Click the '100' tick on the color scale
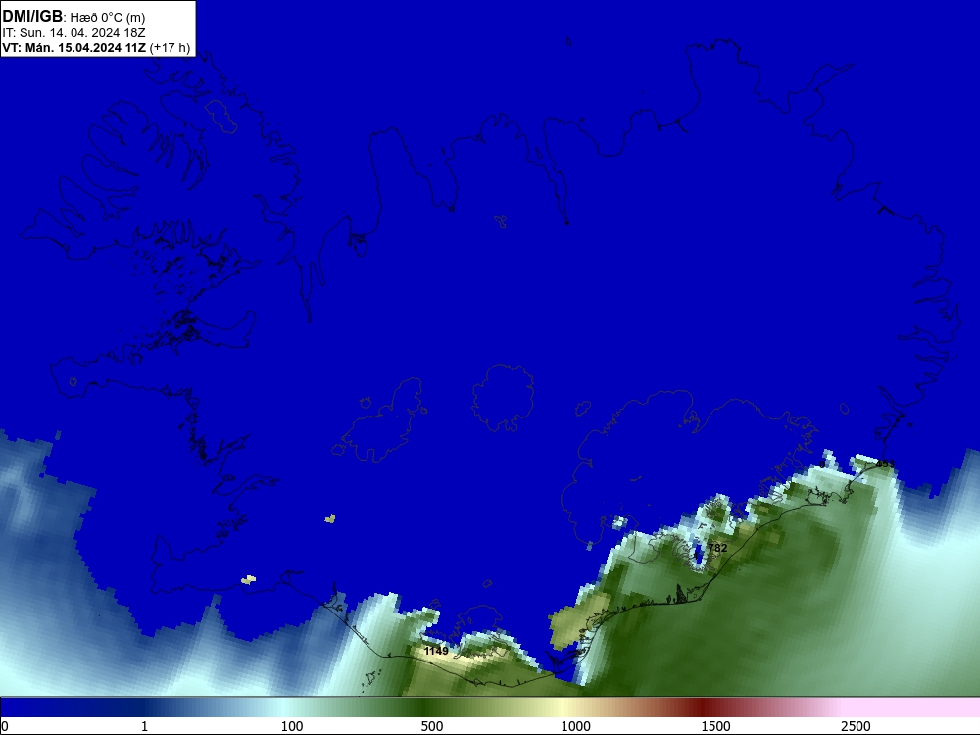Screen dimensions: 980x735 [292, 725]
